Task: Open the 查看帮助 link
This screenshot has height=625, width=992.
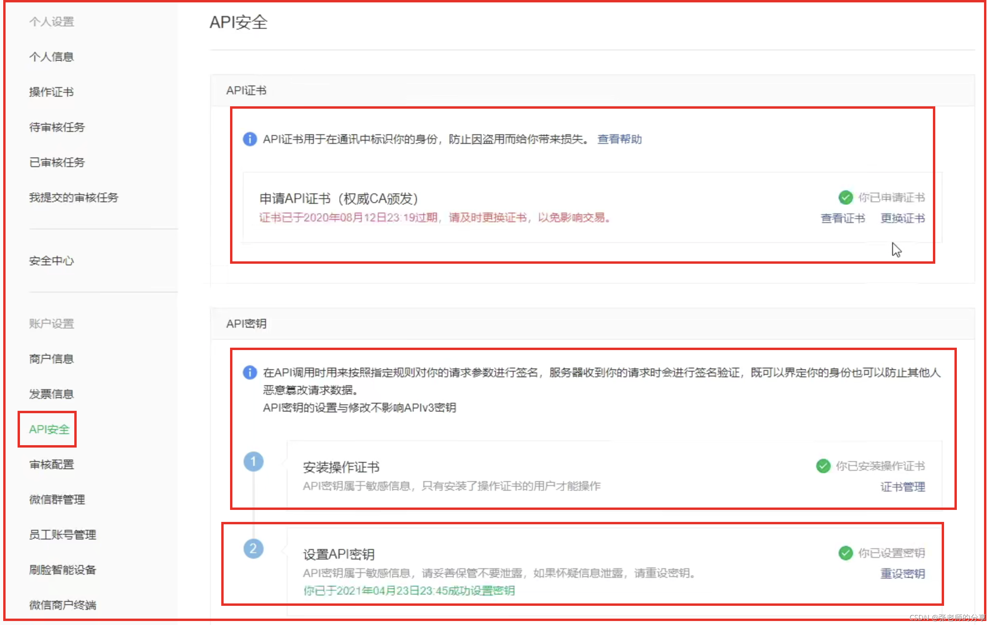Action: [x=619, y=139]
